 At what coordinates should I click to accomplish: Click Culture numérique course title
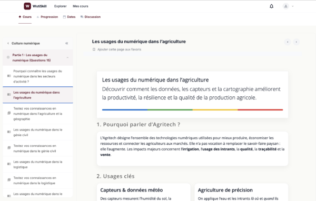26,43
